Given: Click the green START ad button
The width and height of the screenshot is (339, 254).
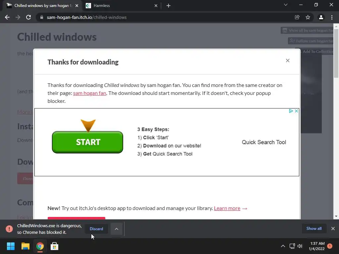Looking at the screenshot, I should coord(87,142).
